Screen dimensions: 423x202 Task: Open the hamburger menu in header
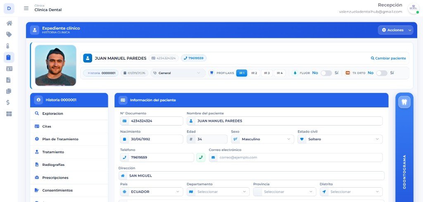tap(26, 8)
